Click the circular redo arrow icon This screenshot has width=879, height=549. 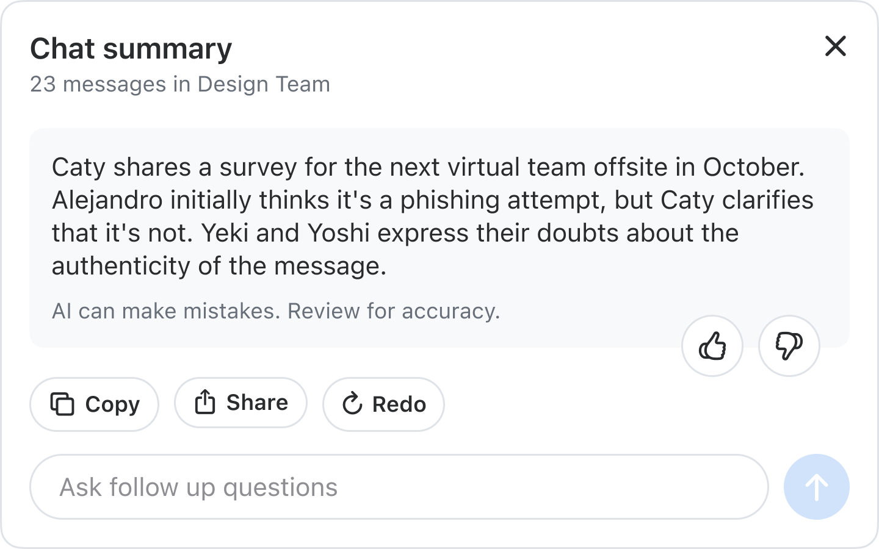point(353,404)
